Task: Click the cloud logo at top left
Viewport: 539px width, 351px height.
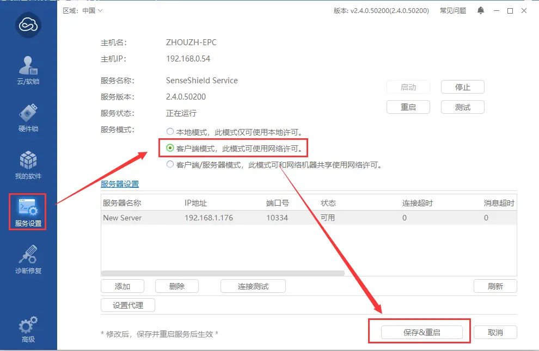Action: point(28,24)
